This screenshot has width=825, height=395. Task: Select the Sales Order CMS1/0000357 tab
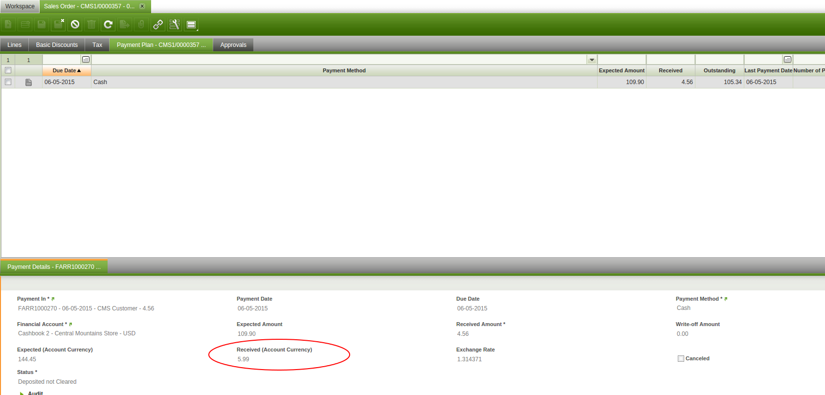coord(89,6)
